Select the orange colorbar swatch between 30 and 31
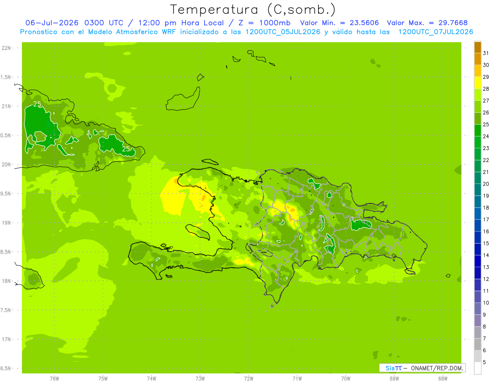497x384 pixels. 478,59
